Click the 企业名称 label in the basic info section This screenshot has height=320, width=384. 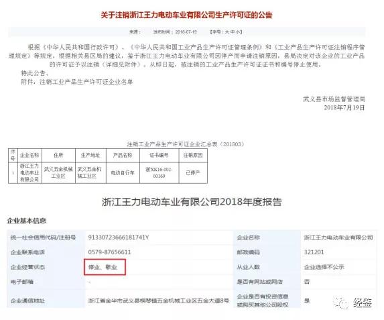(x=249, y=237)
